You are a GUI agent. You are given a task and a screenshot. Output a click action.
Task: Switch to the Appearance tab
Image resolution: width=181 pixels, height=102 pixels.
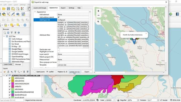click(x=53, y=8)
